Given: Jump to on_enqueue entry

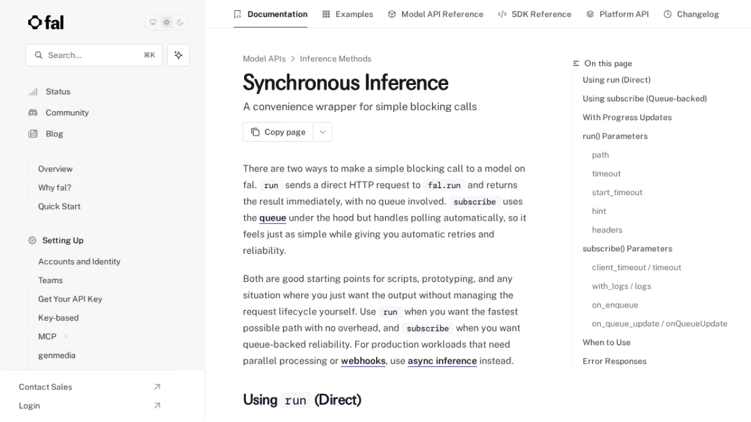Looking at the screenshot, I should tap(615, 305).
